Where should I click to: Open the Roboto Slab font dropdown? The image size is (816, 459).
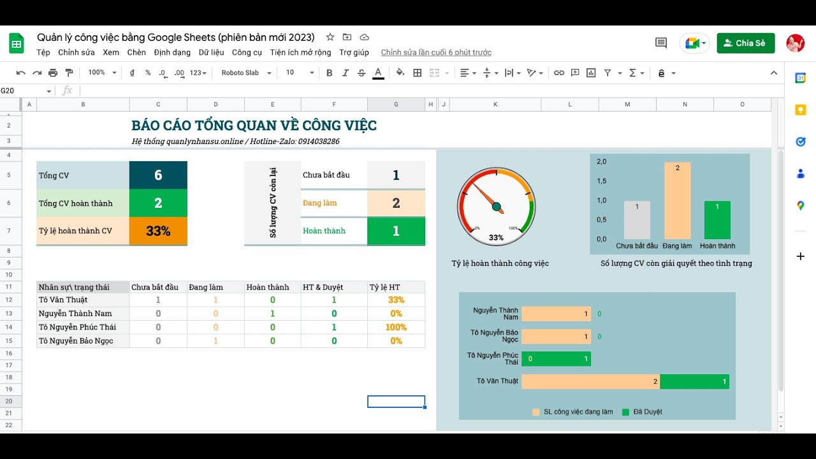coord(247,73)
